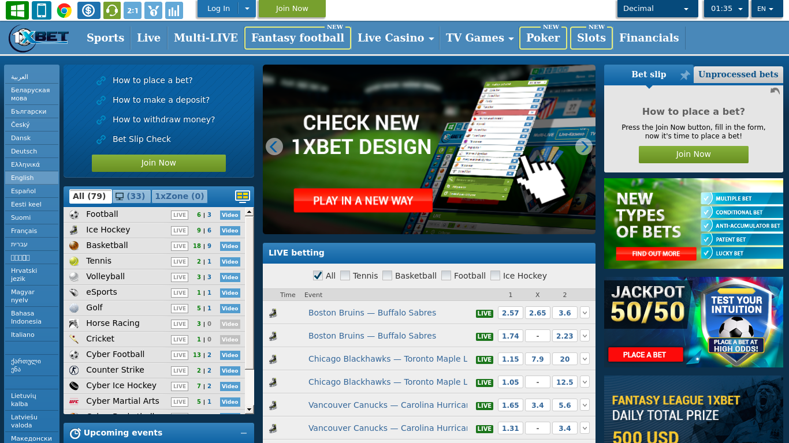
Task: Click Cyber Martial Arts UFC icon
Action: 74,401
